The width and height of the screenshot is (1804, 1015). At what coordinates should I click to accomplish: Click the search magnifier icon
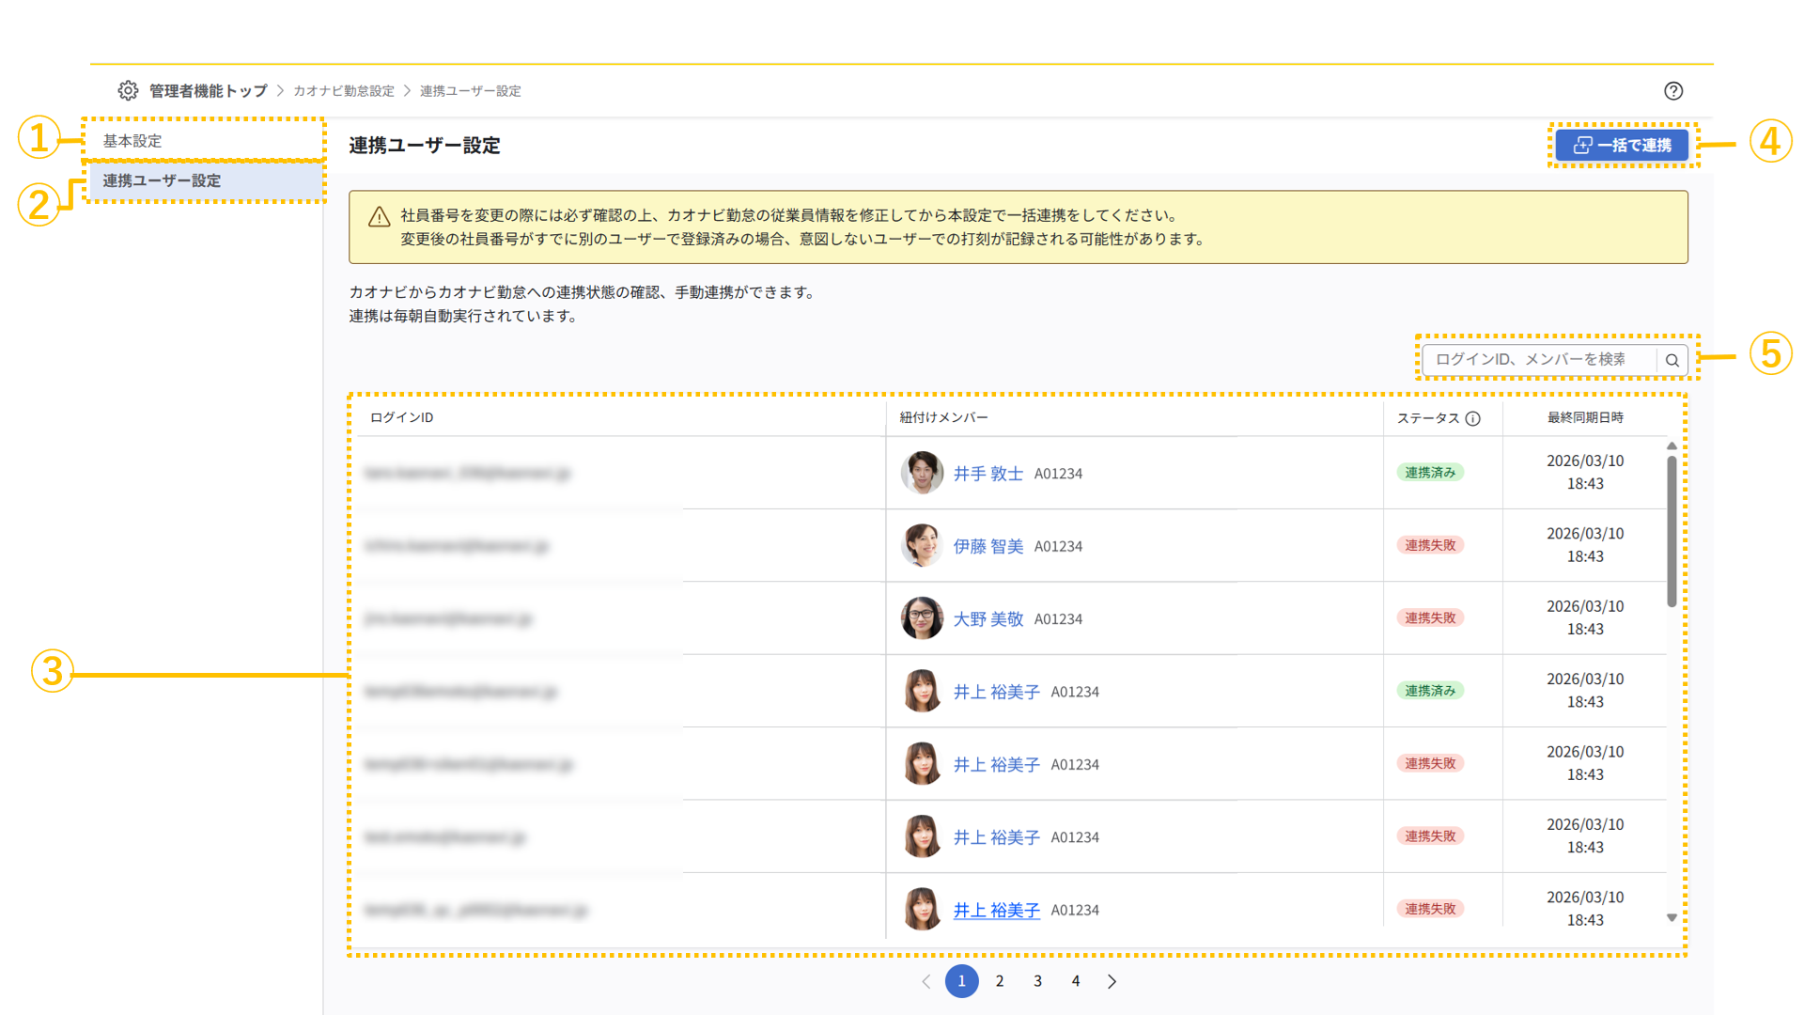coord(1672,360)
